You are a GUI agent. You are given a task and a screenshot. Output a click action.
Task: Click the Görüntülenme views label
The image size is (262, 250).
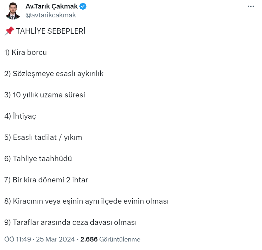120,239
